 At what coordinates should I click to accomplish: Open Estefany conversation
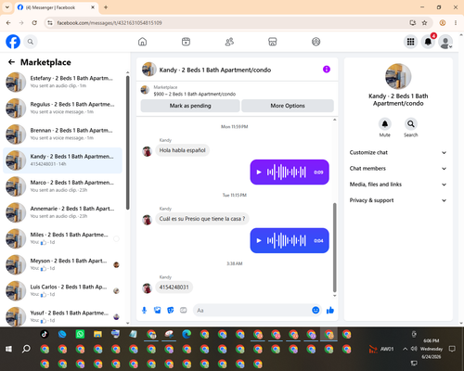tap(62, 83)
